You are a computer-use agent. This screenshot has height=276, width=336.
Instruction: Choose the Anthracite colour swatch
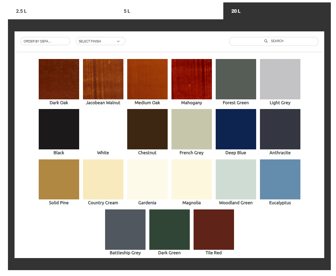[280, 129]
